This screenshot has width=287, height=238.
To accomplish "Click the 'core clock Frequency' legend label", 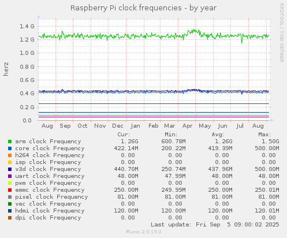I will click(50, 148).
